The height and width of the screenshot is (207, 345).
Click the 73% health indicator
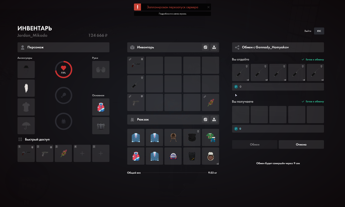click(64, 70)
